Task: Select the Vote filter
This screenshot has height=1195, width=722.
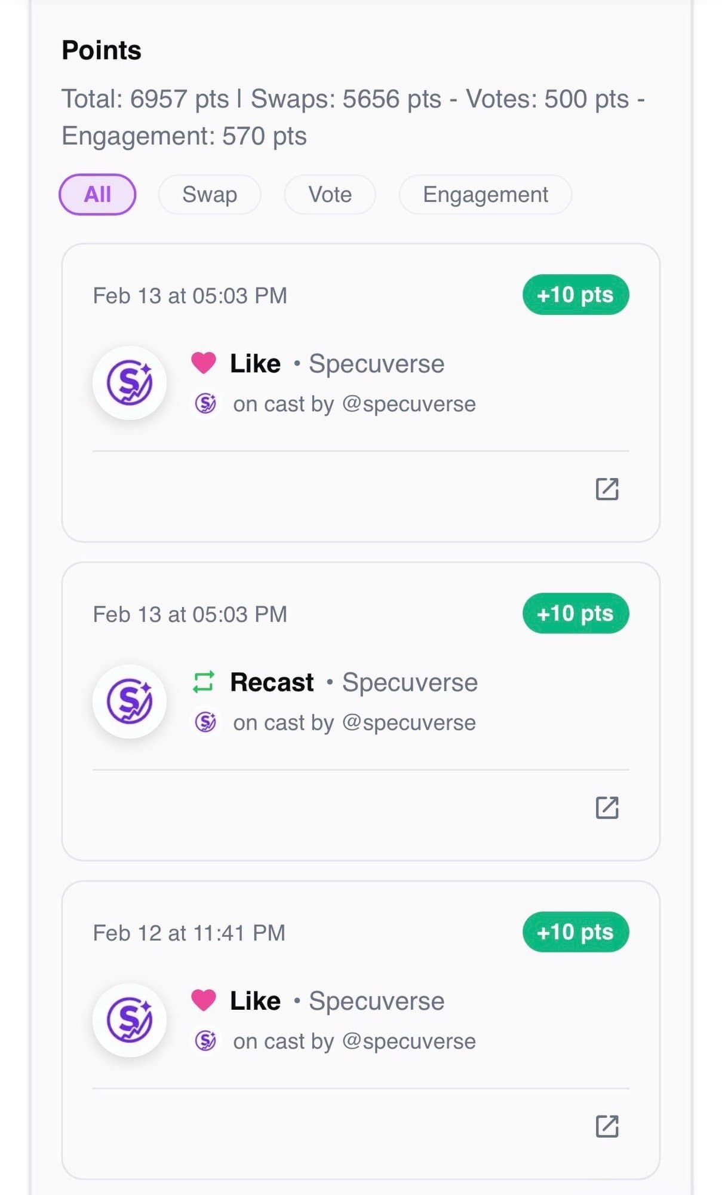Action: tap(329, 194)
